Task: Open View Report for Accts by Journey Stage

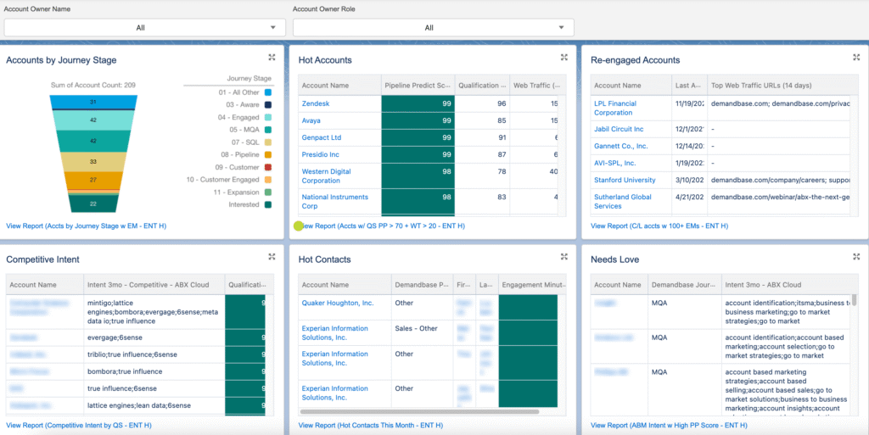Action: (86, 226)
